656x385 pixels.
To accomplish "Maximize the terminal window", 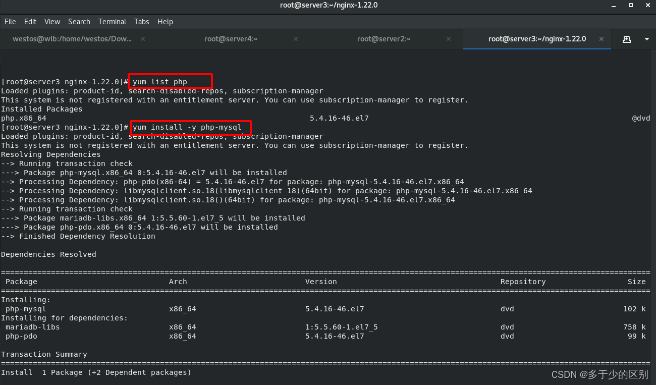I will [x=631, y=5].
